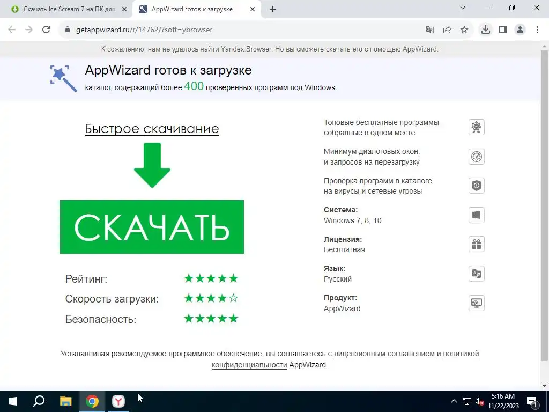
Task: Toggle the browser side panel
Action: pos(503,30)
